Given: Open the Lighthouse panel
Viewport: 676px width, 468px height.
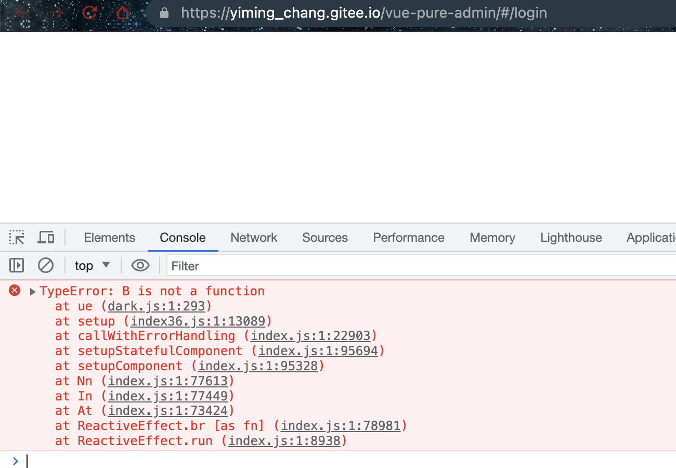Looking at the screenshot, I should click(x=570, y=237).
